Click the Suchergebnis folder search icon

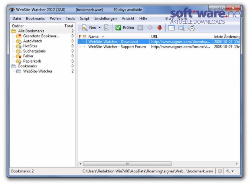pyautogui.click(x=19, y=51)
